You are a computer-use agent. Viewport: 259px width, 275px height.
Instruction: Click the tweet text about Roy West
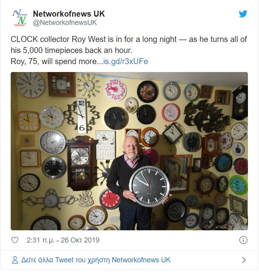coord(129,50)
